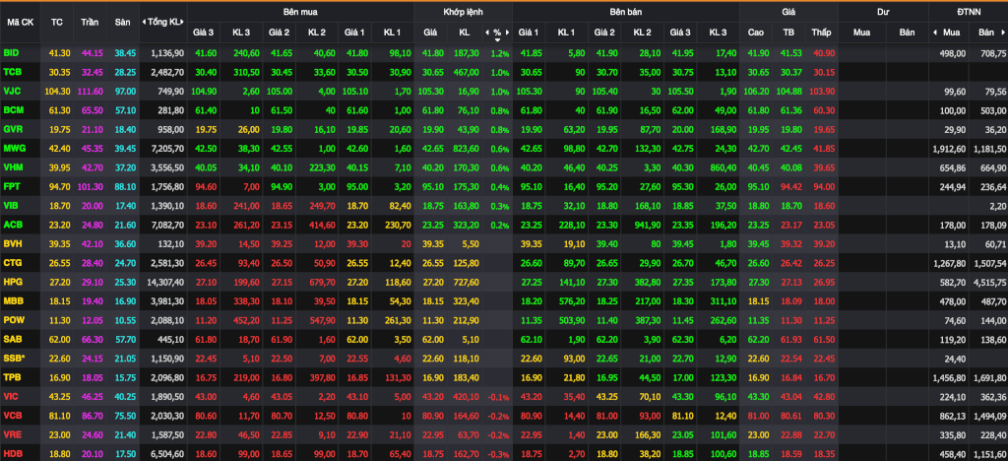Sort by the Sàn floor price header
The width and height of the screenshot is (1008, 461).
[122, 22]
